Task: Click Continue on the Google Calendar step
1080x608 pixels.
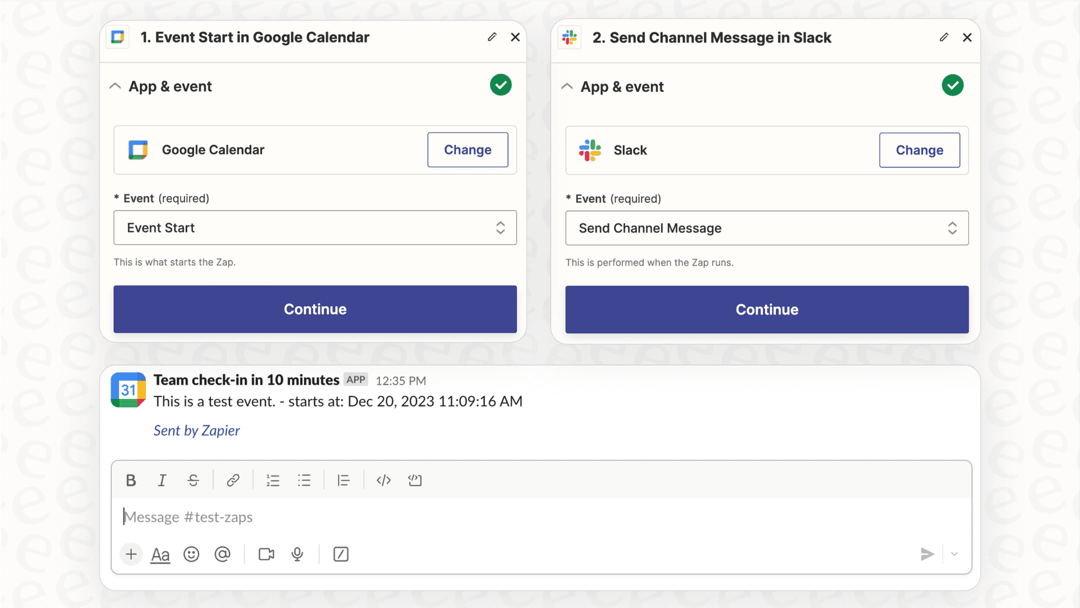Action: 314,309
